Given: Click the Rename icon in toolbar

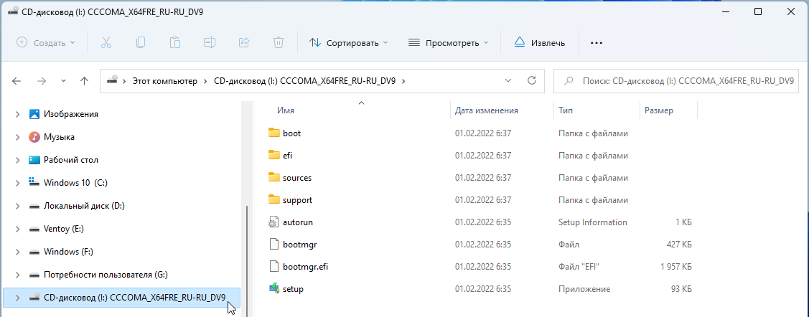Looking at the screenshot, I should tap(210, 43).
